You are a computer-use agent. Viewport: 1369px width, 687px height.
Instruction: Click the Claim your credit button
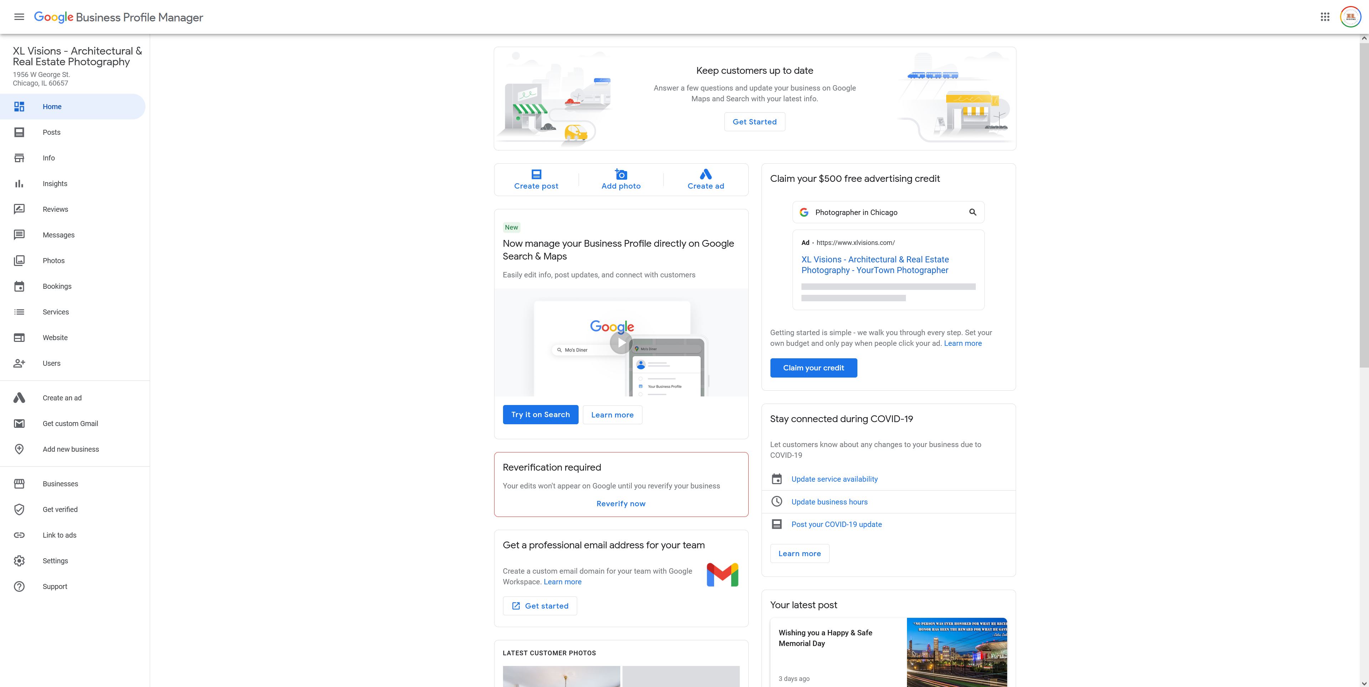(x=813, y=368)
